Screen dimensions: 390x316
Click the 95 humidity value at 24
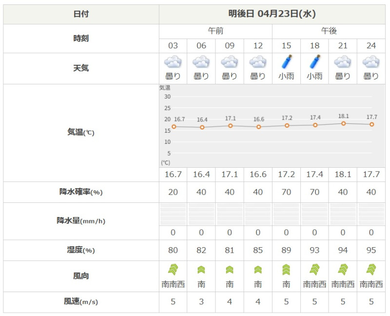pyautogui.click(x=371, y=250)
